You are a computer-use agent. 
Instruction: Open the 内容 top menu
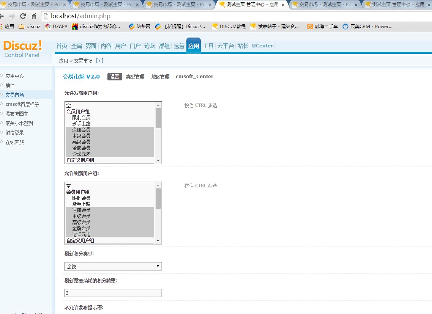106,46
